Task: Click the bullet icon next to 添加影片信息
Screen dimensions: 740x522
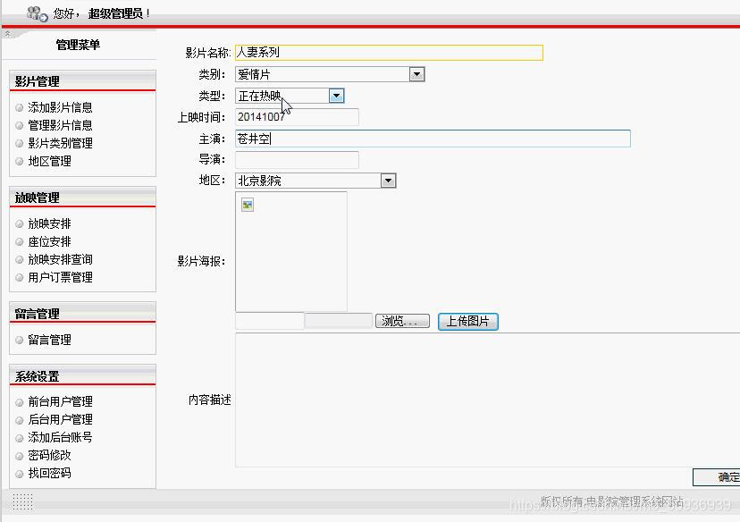Action: click(20, 107)
